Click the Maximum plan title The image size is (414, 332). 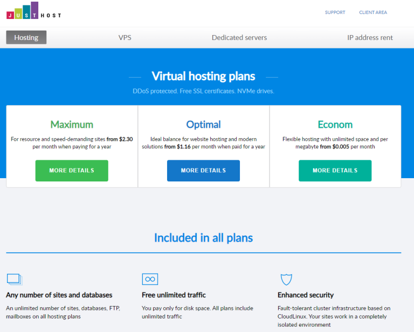72,125
